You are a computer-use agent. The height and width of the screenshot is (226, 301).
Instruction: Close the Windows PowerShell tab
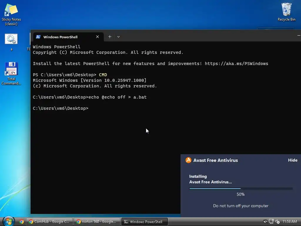tap(98, 37)
